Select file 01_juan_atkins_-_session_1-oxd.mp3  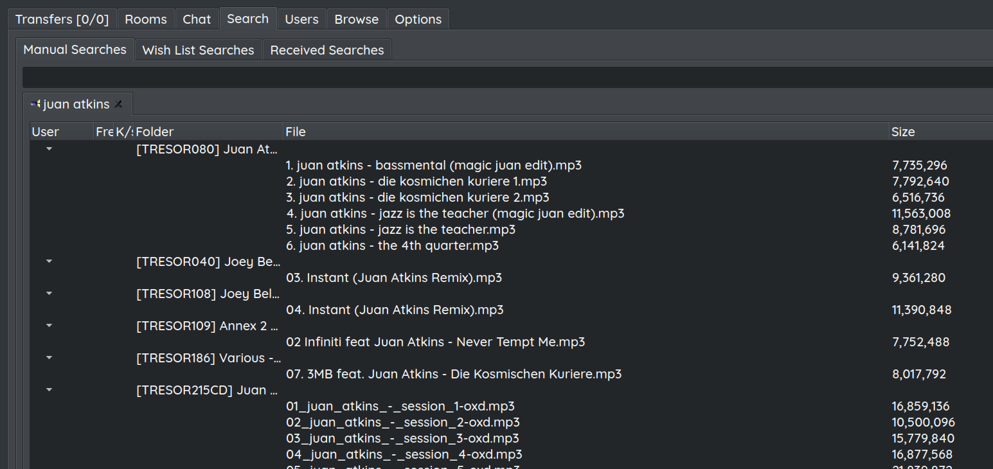(x=400, y=406)
